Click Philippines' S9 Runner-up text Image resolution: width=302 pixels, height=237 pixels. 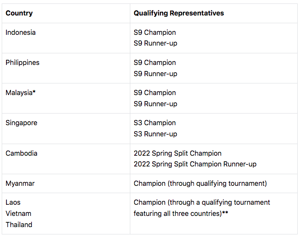[x=155, y=74]
